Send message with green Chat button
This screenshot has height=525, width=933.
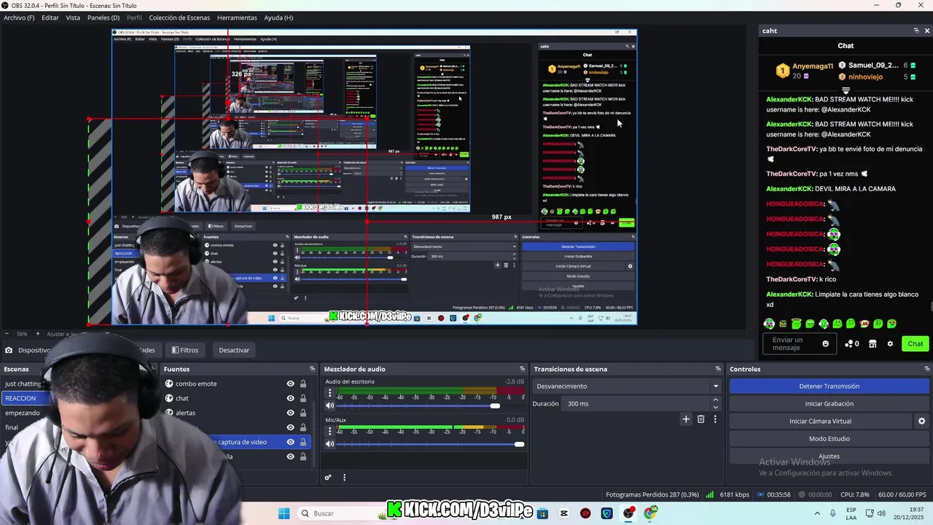tap(916, 343)
